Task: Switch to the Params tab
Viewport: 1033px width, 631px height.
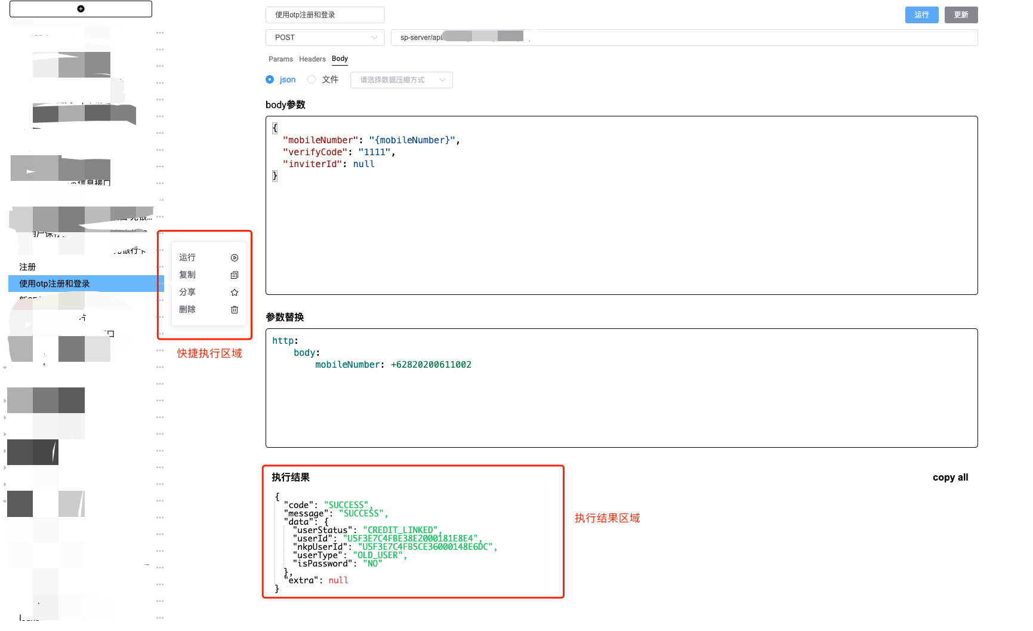Action: (x=280, y=59)
